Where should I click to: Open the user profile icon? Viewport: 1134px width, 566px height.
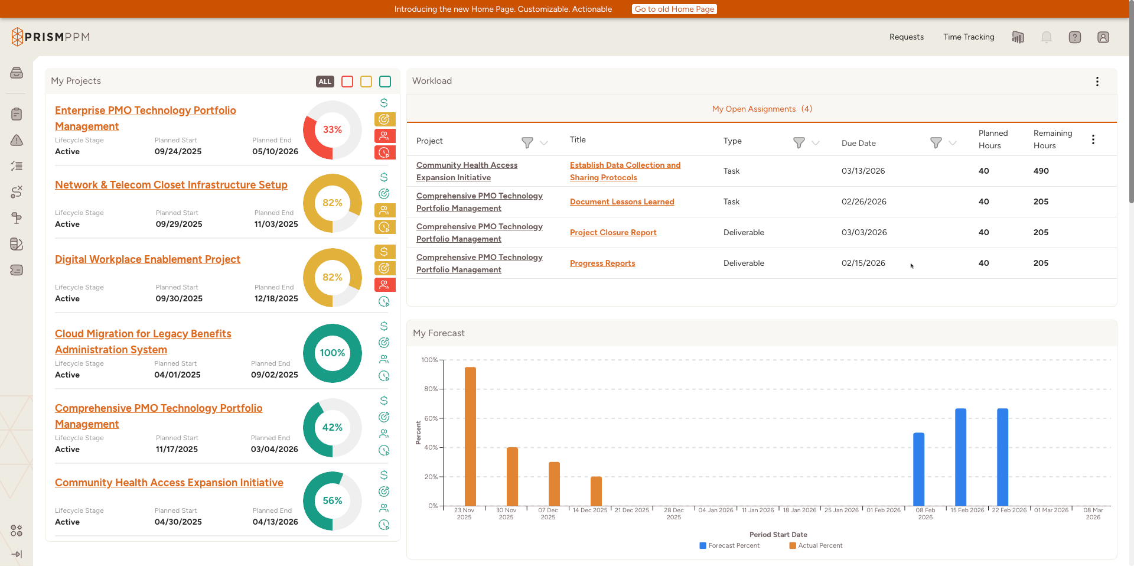[1103, 37]
